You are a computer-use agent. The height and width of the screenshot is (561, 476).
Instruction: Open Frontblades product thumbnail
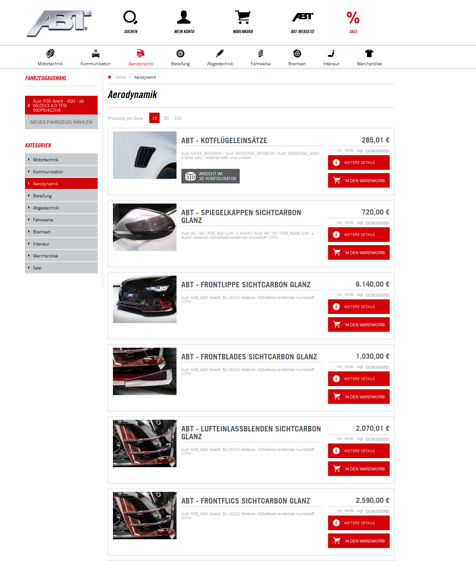tap(145, 371)
